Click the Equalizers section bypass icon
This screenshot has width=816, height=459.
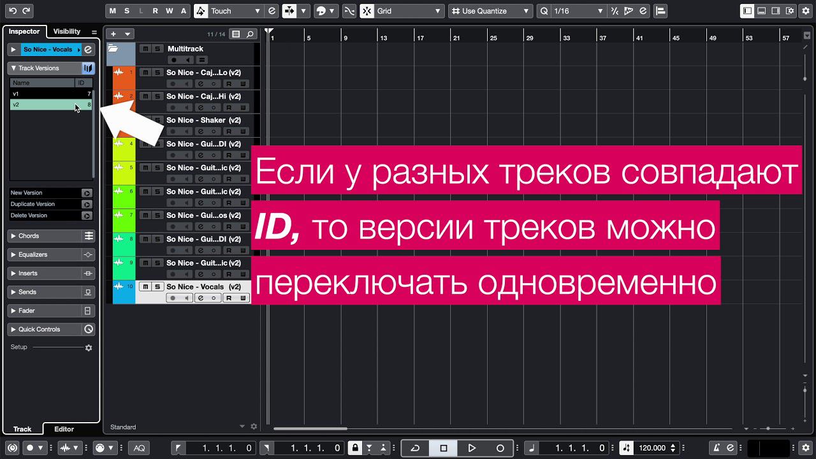pos(89,254)
